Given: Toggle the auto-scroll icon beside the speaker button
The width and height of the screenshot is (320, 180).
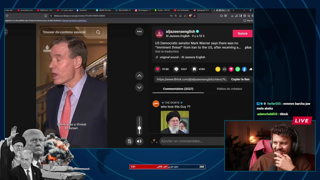Looking at the screenshot, I should point(129,141).
